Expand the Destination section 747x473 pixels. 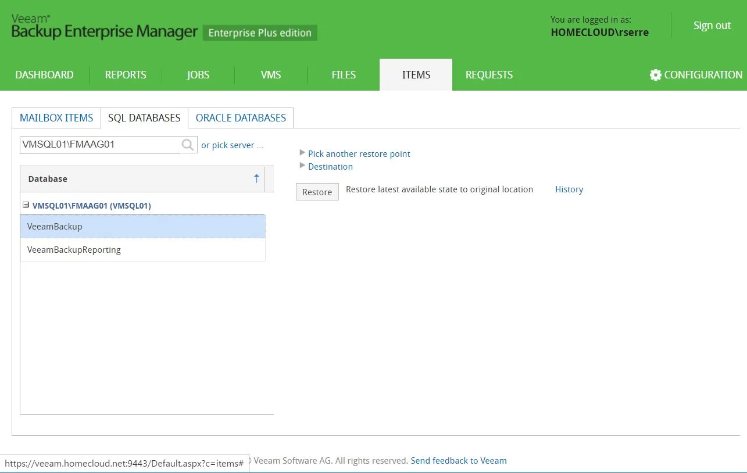coord(302,166)
